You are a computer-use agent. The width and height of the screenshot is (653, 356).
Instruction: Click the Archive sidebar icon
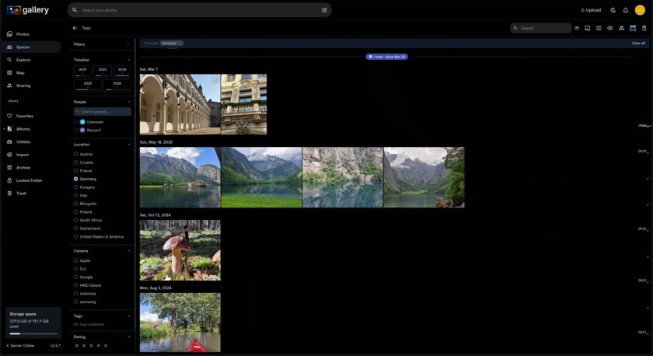[x=9, y=168]
